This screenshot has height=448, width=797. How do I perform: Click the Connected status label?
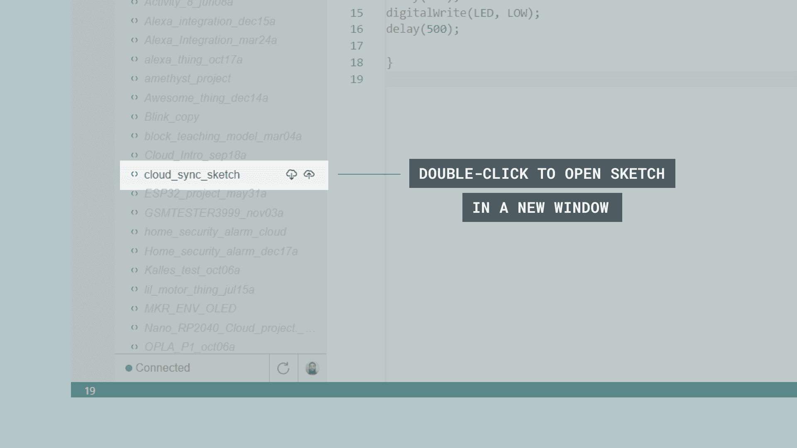coord(163,368)
